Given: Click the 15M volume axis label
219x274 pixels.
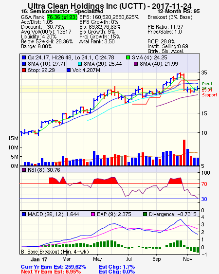Looking at the screenshot, I should click(x=13, y=138).
